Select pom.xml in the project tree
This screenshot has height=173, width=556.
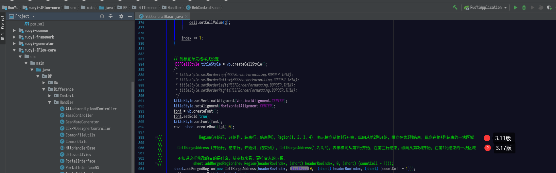coord(34,24)
